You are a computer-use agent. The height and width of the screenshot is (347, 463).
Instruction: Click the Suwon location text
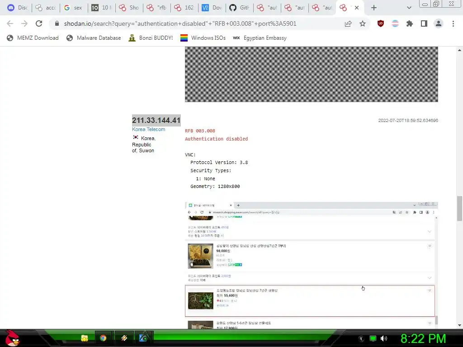tap(146, 150)
